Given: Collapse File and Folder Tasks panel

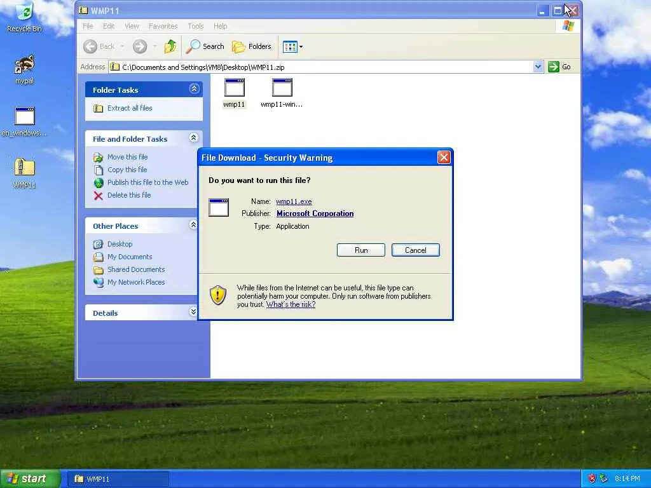Looking at the screenshot, I should click(193, 137).
